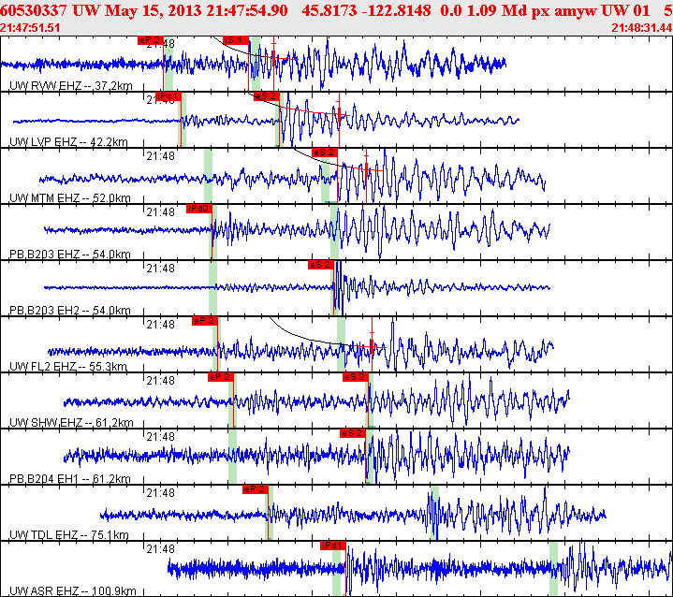The width and height of the screenshot is (673, 597).
Task: Select the iPd0 pick flag on B203 EHZ trace
Action: tap(199, 209)
